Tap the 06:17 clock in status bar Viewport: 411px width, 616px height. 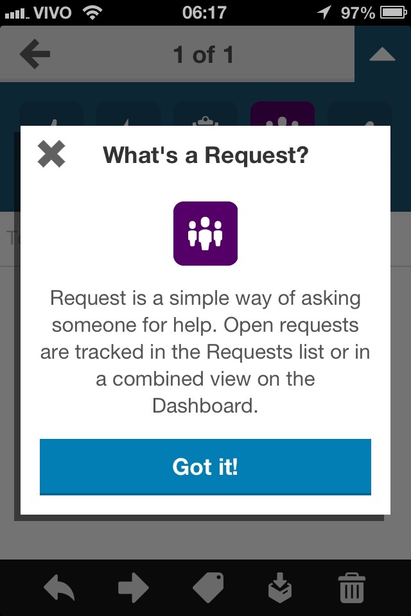(x=204, y=13)
